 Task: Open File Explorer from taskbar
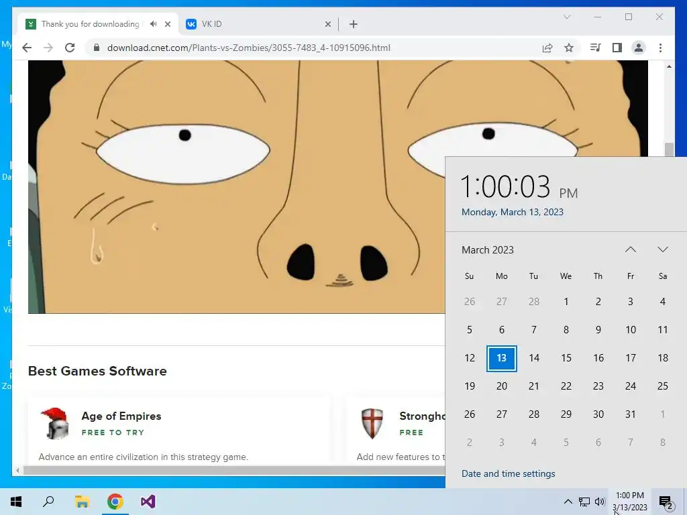[82, 502]
